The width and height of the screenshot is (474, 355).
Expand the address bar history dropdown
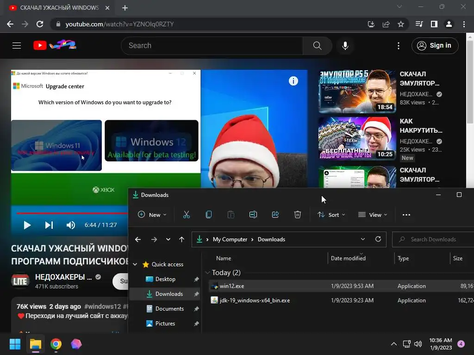coord(363,239)
